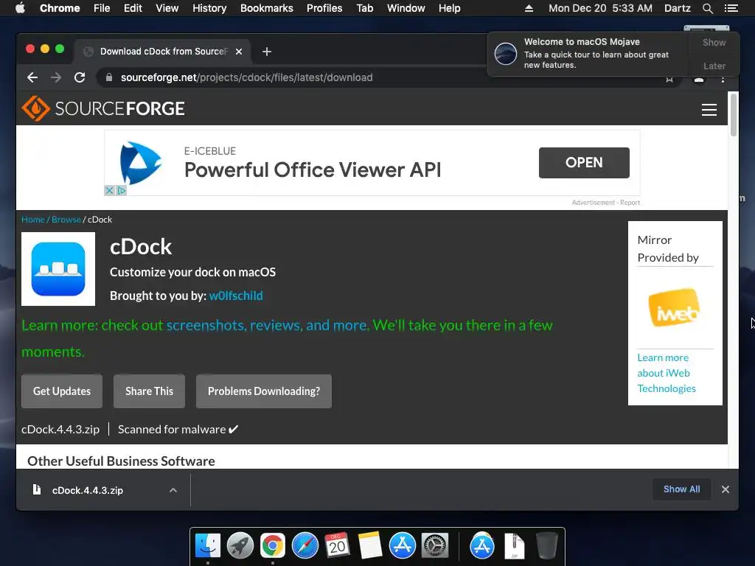Open Finder from the Dock
The image size is (755, 566).
coord(208,546)
